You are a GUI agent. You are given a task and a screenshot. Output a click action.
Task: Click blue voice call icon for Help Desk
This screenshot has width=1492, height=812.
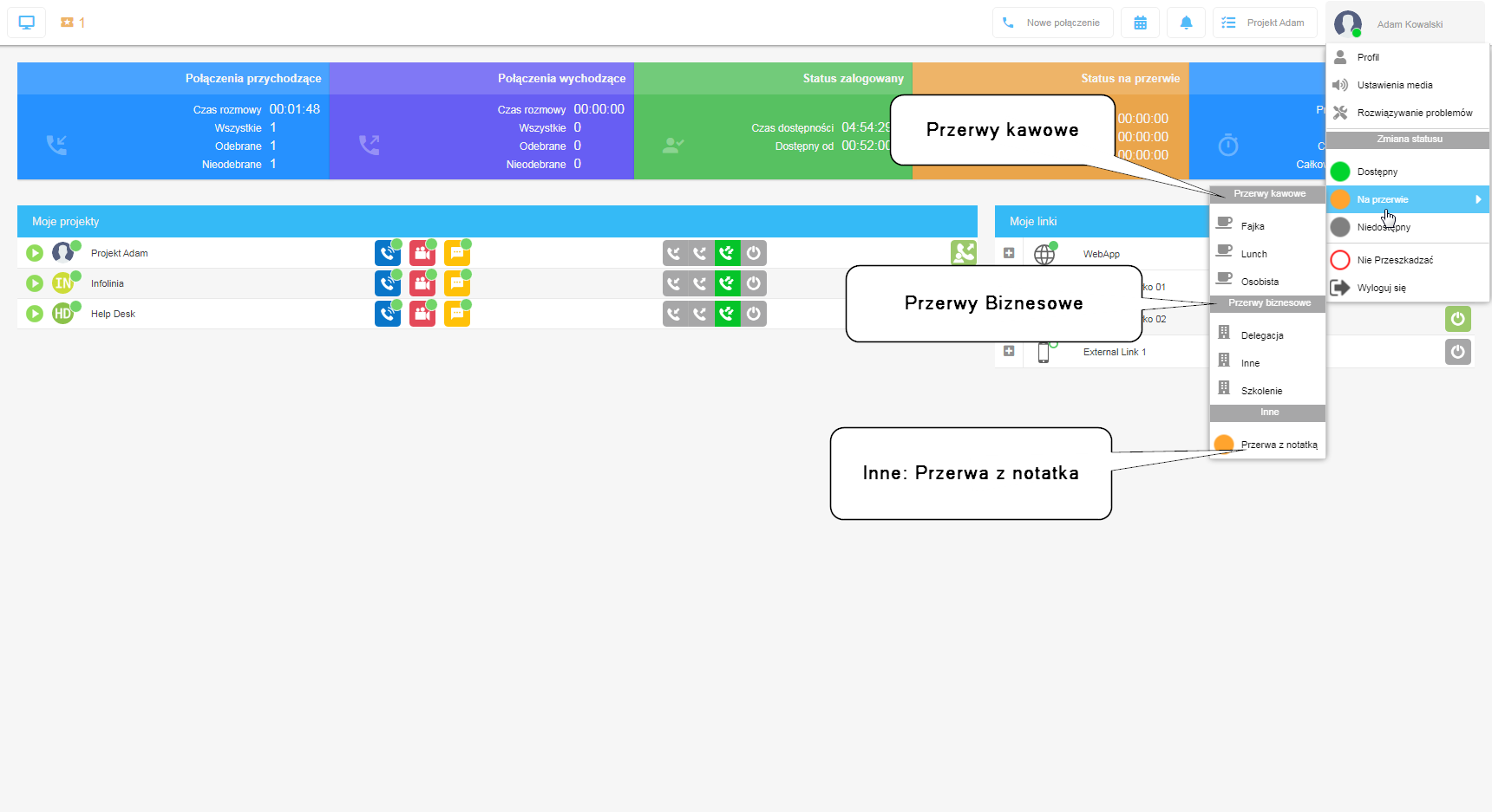(x=388, y=314)
